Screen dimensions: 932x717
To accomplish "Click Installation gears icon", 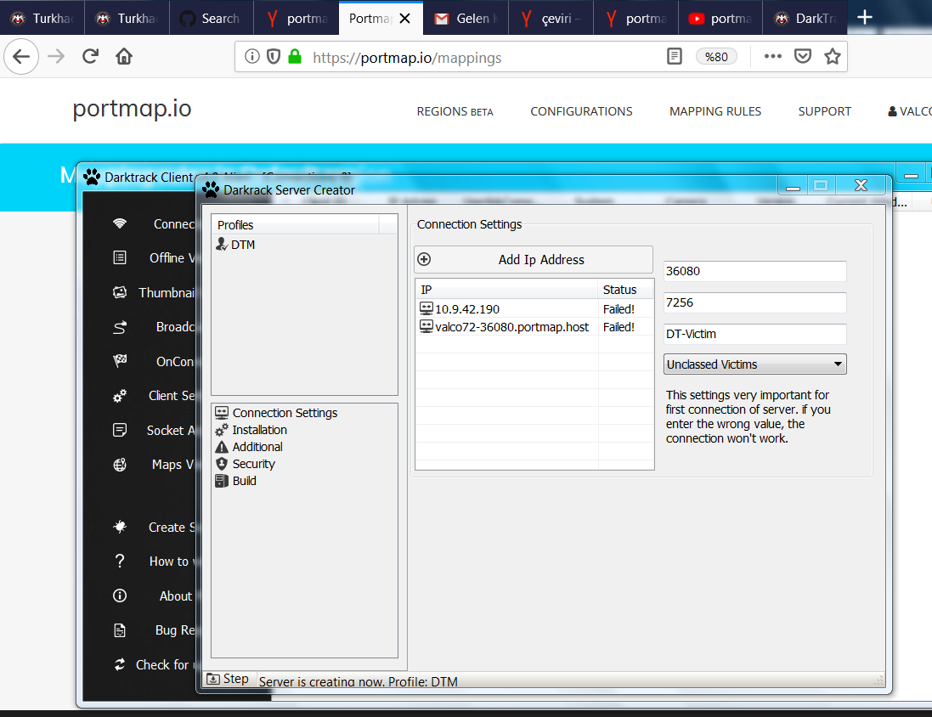I will tap(222, 430).
